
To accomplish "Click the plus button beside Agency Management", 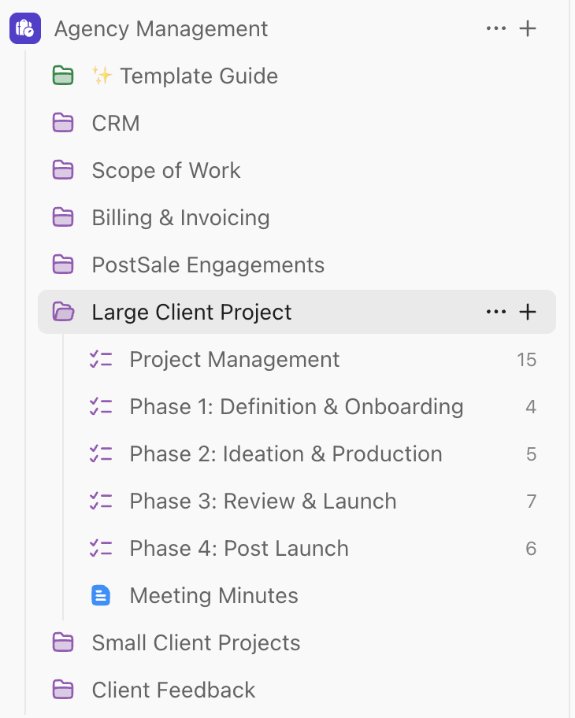I will coord(528,28).
